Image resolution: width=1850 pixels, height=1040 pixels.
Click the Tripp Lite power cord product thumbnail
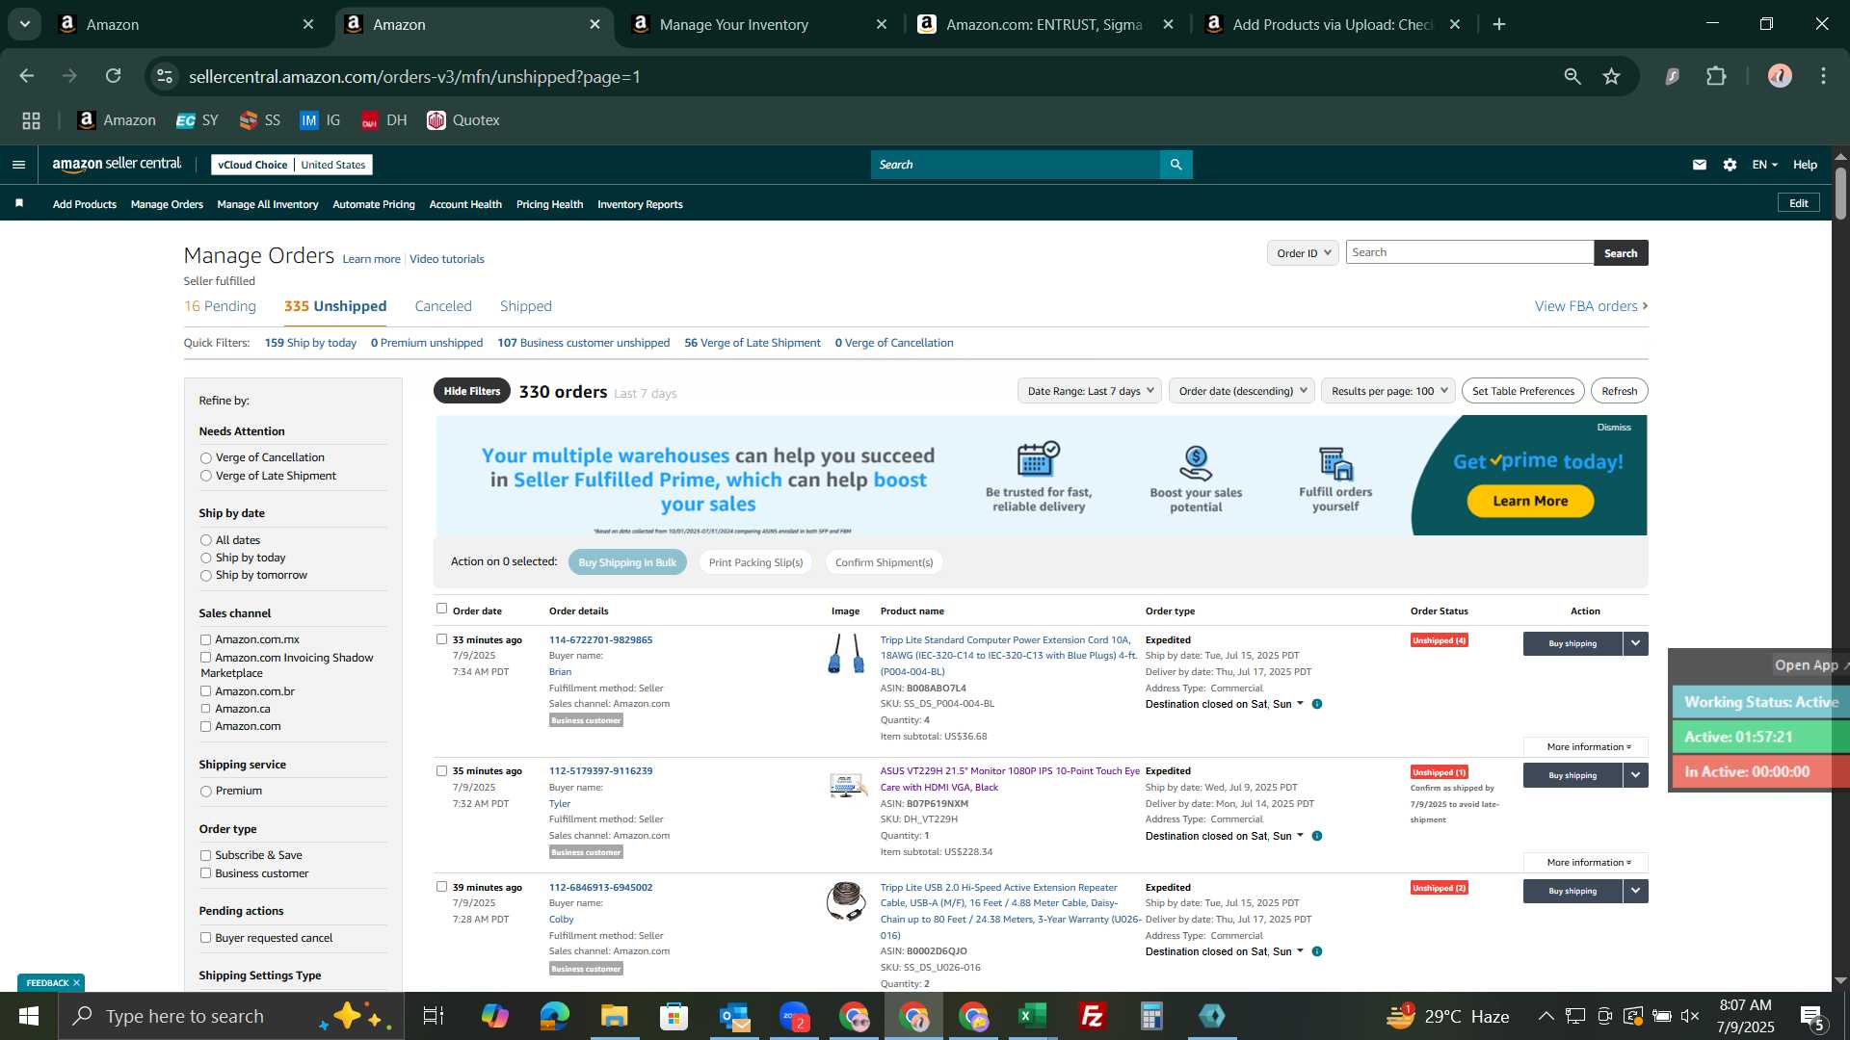[x=846, y=654]
